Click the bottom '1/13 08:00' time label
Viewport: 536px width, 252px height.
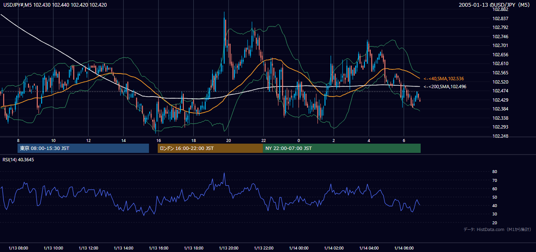pos(18,248)
